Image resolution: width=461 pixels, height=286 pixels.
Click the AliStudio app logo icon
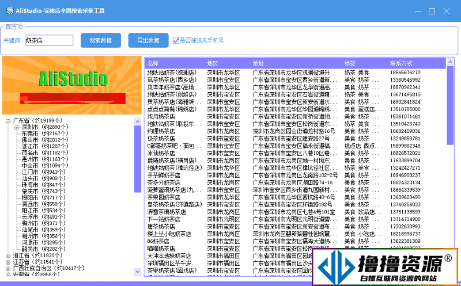pos(10,11)
